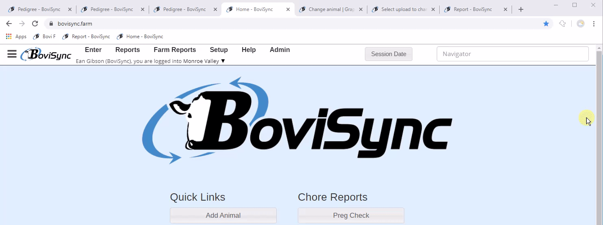Open Chrome three-dot menu
Screen dimensions: 603x225
(594, 24)
